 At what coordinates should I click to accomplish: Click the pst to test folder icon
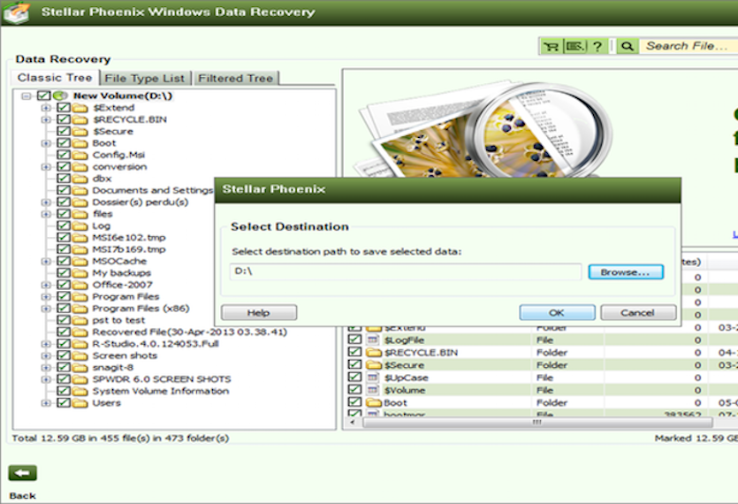(80, 320)
